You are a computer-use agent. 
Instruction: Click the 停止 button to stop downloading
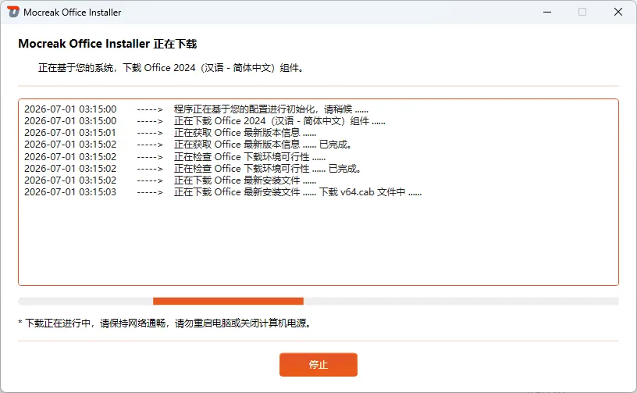pyautogui.click(x=318, y=365)
